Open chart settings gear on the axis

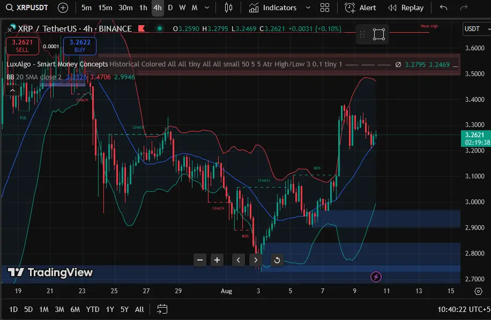pyautogui.click(x=478, y=291)
